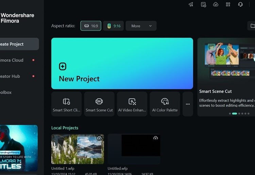Open the Filmora 14 Titles promo banner
Viewport: 255px width, 175px height.
coord(19,148)
